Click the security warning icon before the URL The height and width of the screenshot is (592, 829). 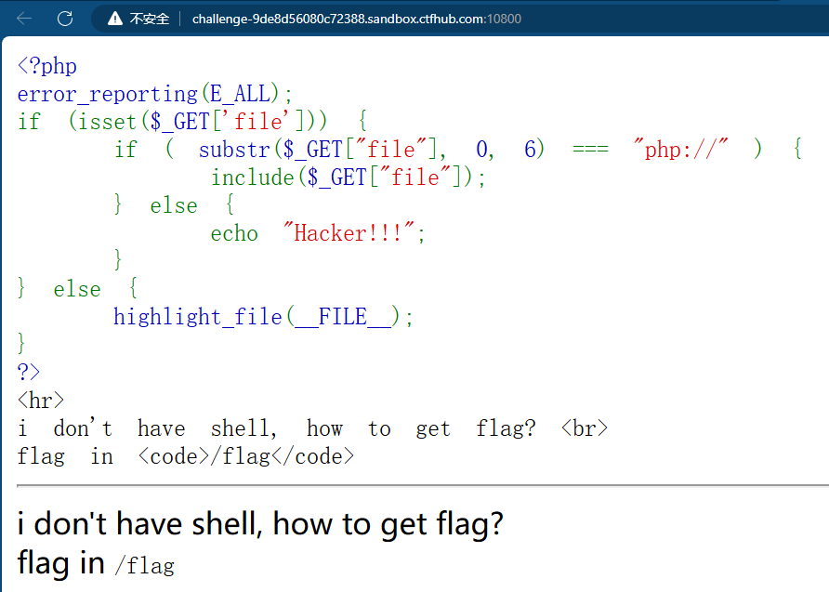pyautogui.click(x=113, y=18)
